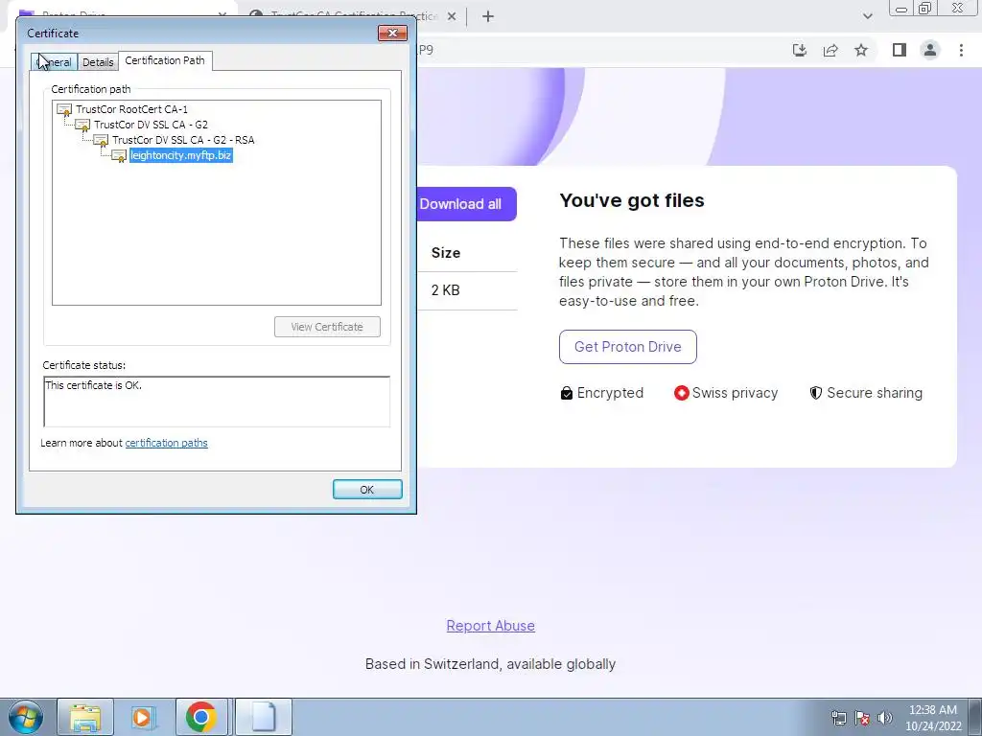
Task: Click OK in the Certificate dialog
Action: coord(367,490)
